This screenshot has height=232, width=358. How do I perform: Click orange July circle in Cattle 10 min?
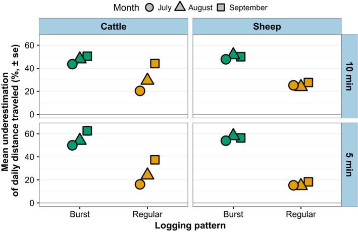140,91
